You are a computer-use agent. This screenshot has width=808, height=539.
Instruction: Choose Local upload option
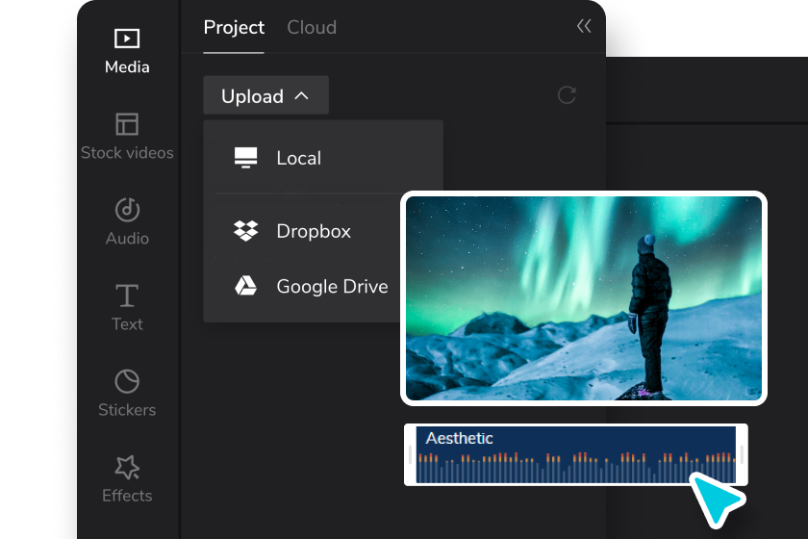pos(323,158)
